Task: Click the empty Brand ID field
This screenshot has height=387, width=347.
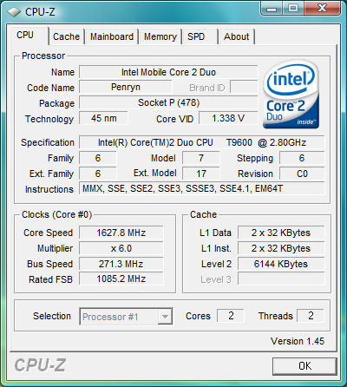Action: click(244, 88)
